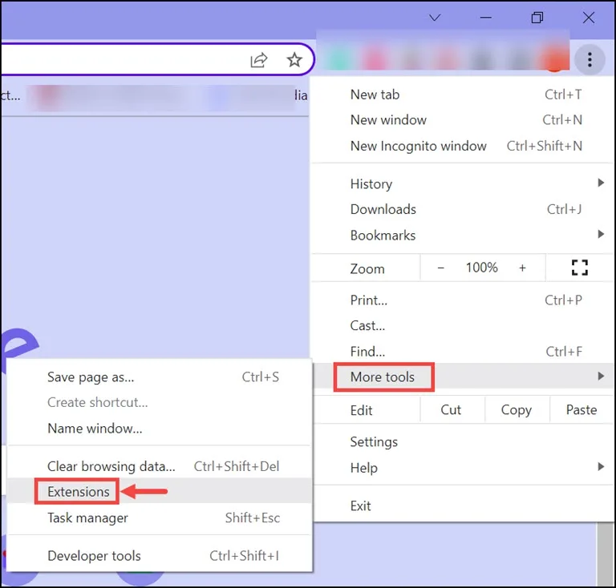Open the Chrome three-dot menu button
Viewport: 616px width, 588px height.
[x=590, y=59]
